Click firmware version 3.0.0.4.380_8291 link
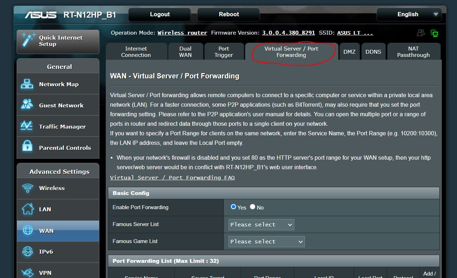457x278 pixels. 288,33
